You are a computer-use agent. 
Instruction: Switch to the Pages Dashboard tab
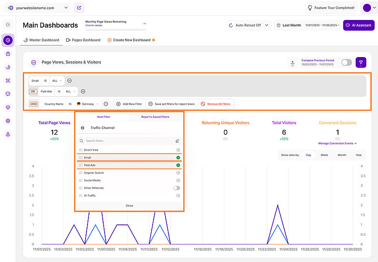click(83, 40)
